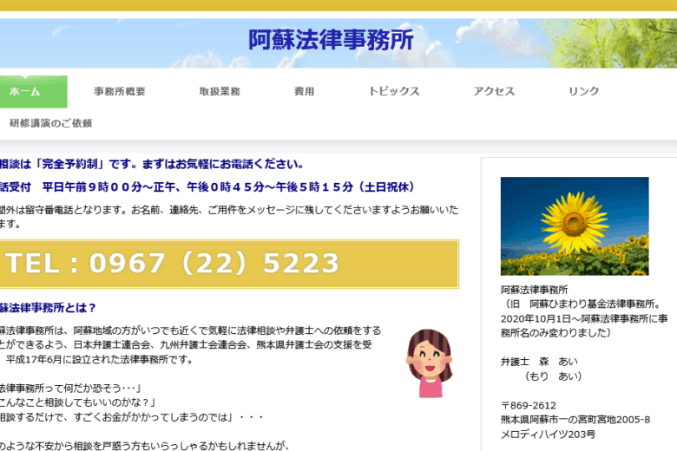
Task: Click the answering machine notice paragraph
Action: tap(227, 216)
